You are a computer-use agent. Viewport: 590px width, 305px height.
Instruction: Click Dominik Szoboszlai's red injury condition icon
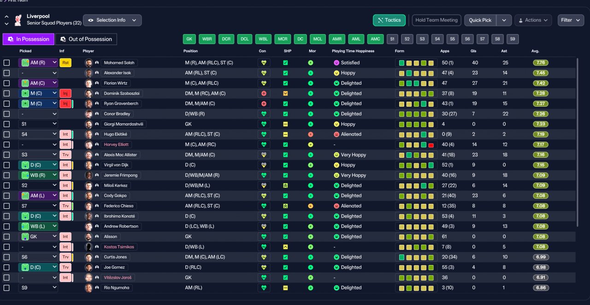(264, 93)
